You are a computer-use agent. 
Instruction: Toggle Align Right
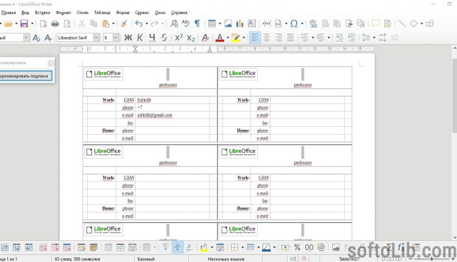(x=278, y=37)
